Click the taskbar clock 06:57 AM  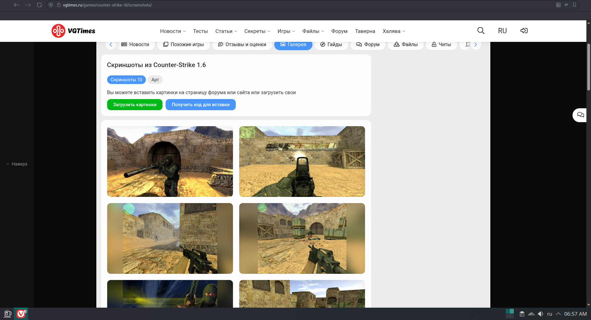575,314
